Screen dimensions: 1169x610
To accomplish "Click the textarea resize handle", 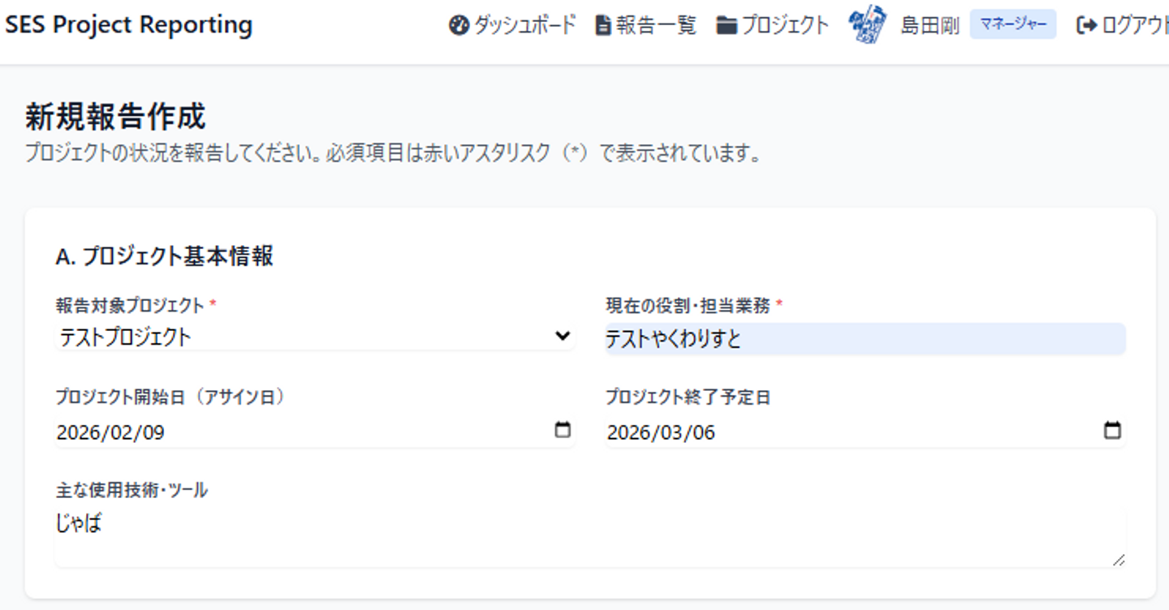I will [x=1119, y=559].
